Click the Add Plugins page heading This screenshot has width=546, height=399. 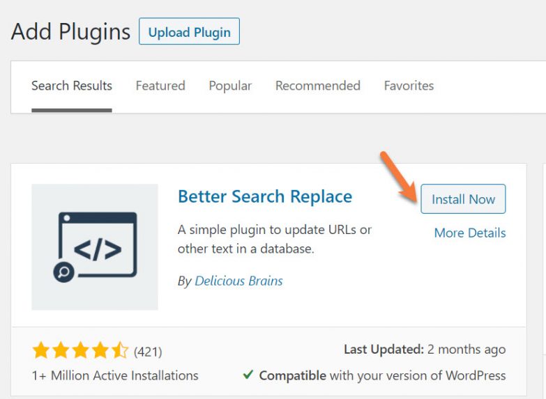70,31
